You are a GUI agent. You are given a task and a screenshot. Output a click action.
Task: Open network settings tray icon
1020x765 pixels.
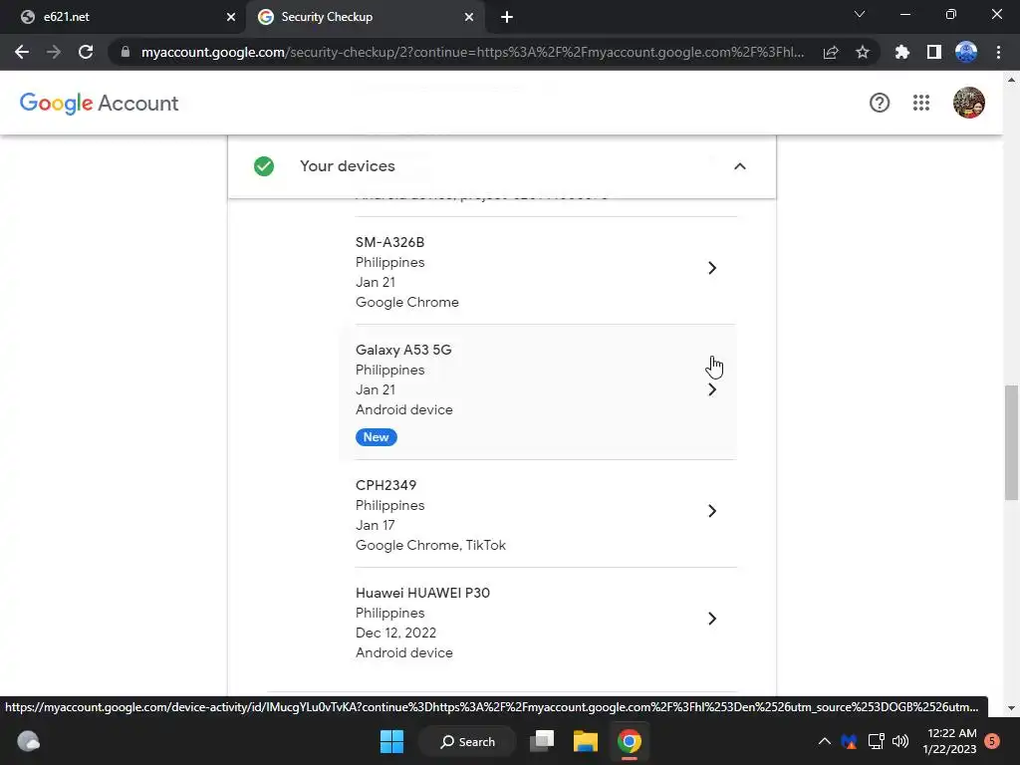click(x=876, y=741)
